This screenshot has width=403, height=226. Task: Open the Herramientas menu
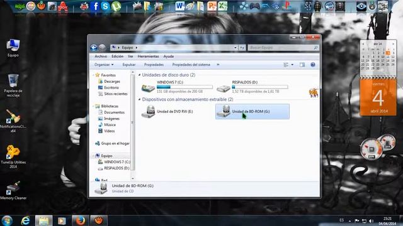(149, 56)
